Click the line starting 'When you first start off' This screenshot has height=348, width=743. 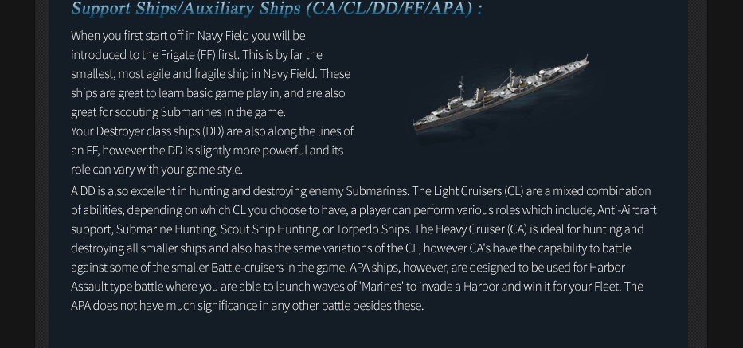point(188,36)
